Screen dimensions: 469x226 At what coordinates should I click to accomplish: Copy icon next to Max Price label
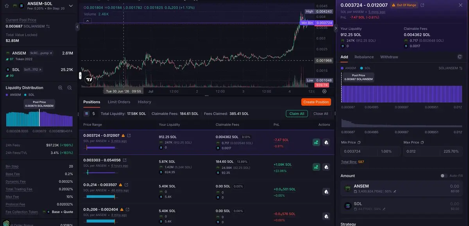tap(422, 143)
